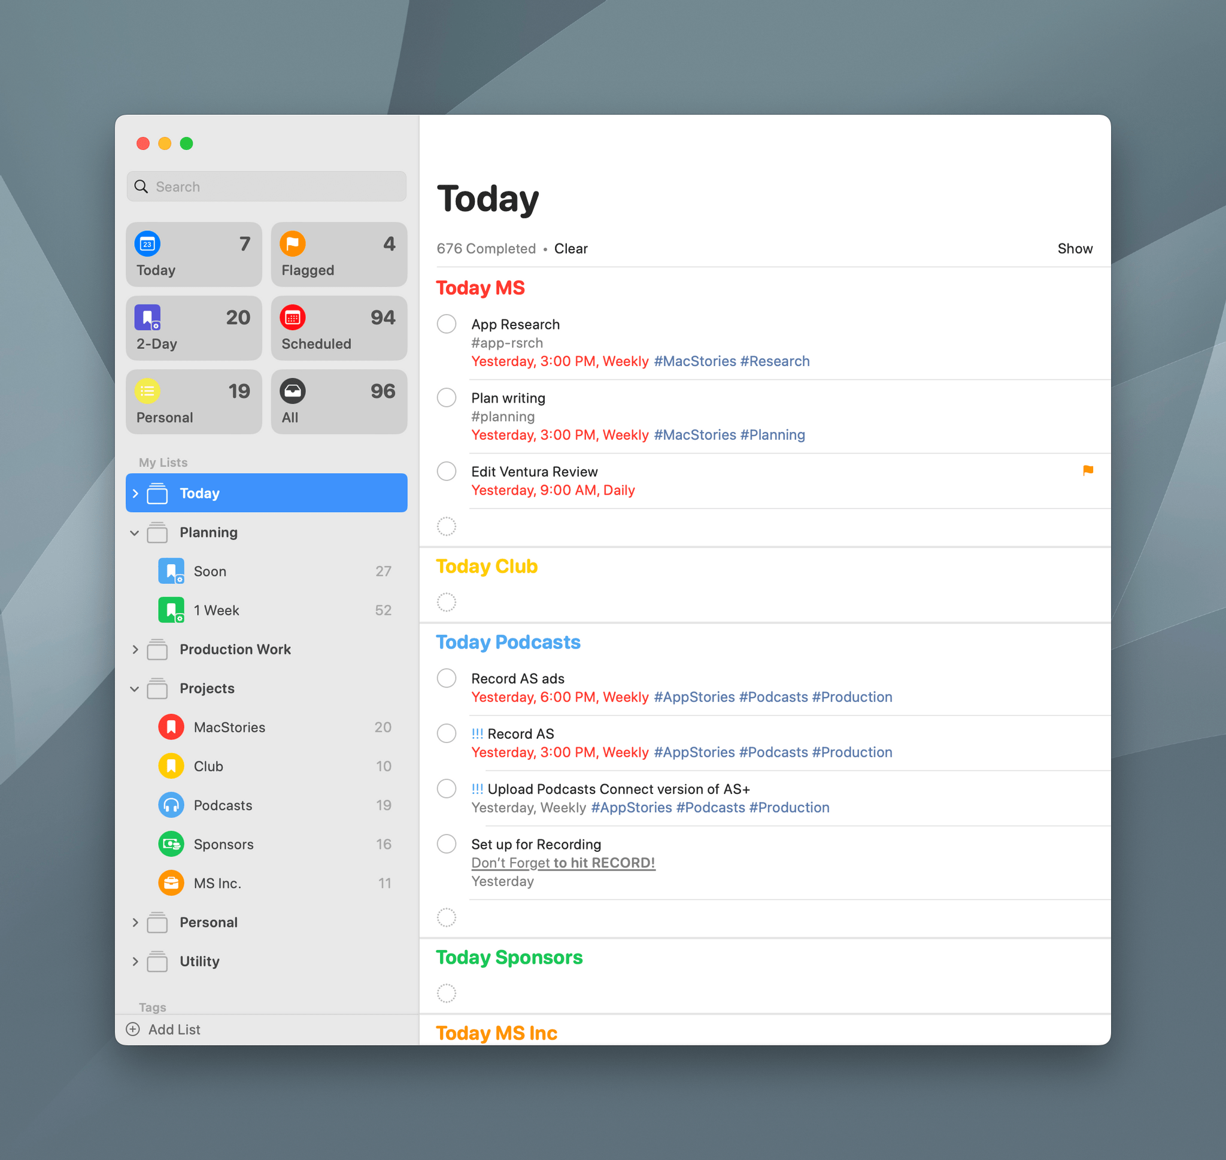Select the Sponsors list
This screenshot has height=1160, width=1226.
click(x=266, y=844)
